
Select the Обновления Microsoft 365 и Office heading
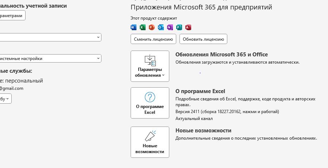pyautogui.click(x=221, y=55)
